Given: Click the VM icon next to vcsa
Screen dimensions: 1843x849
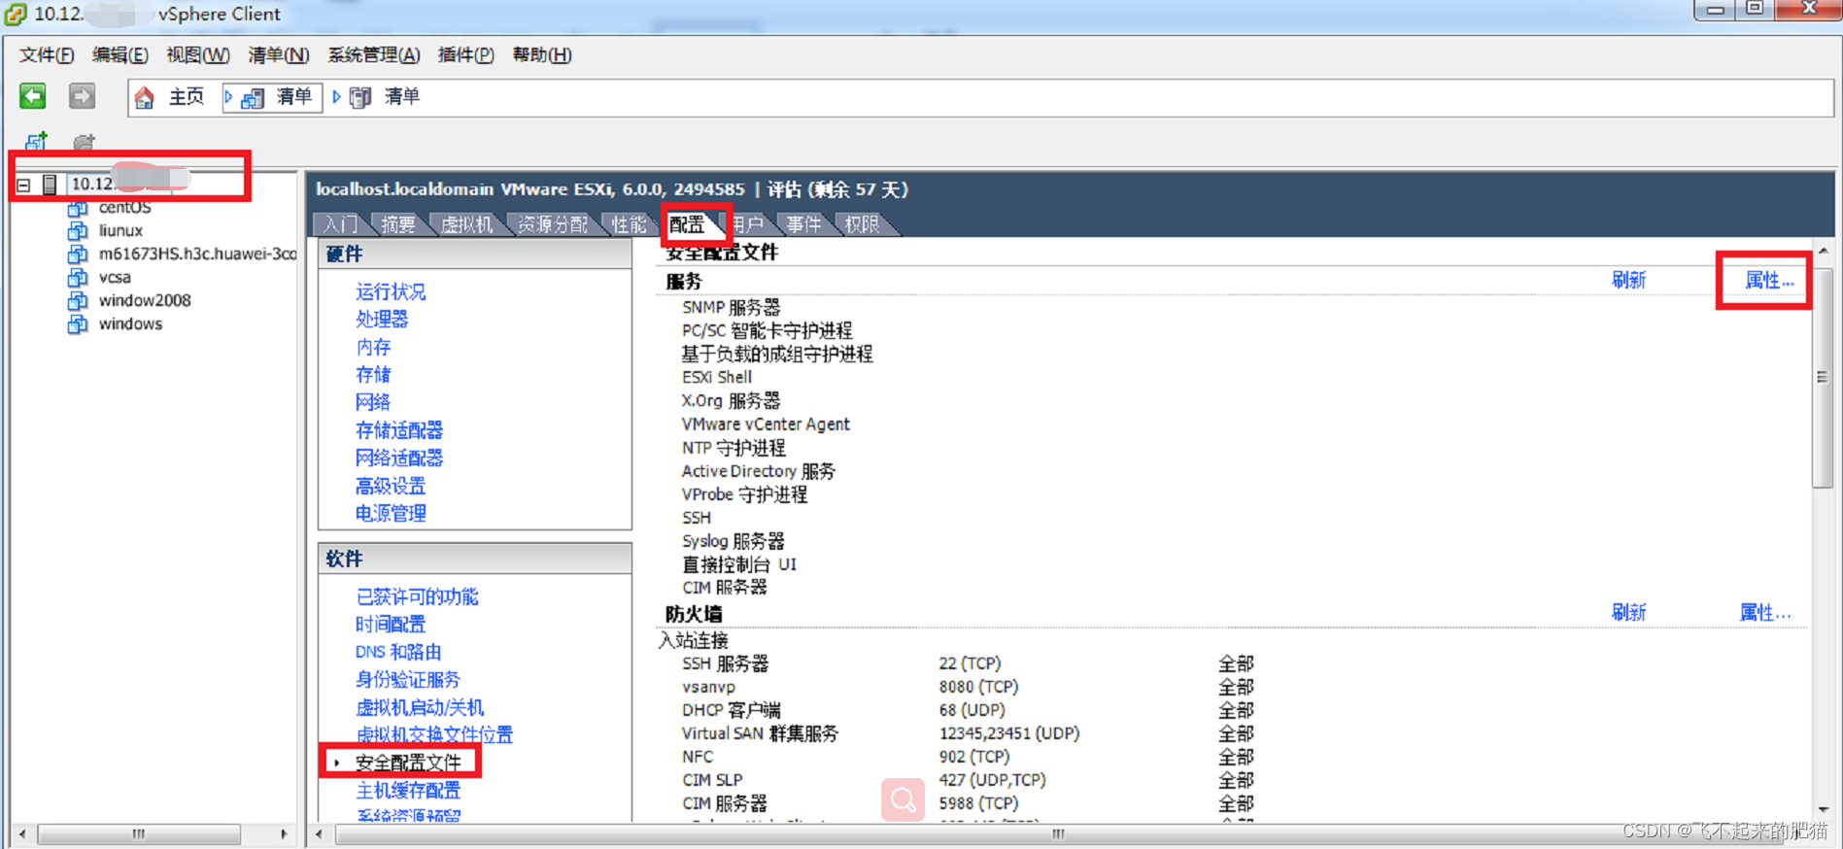Looking at the screenshot, I should [x=78, y=278].
